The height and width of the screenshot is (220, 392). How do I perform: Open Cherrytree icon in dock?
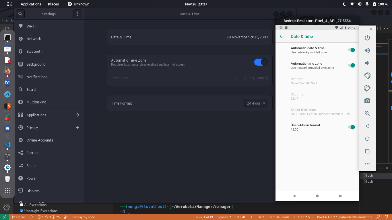(x=7, y=117)
